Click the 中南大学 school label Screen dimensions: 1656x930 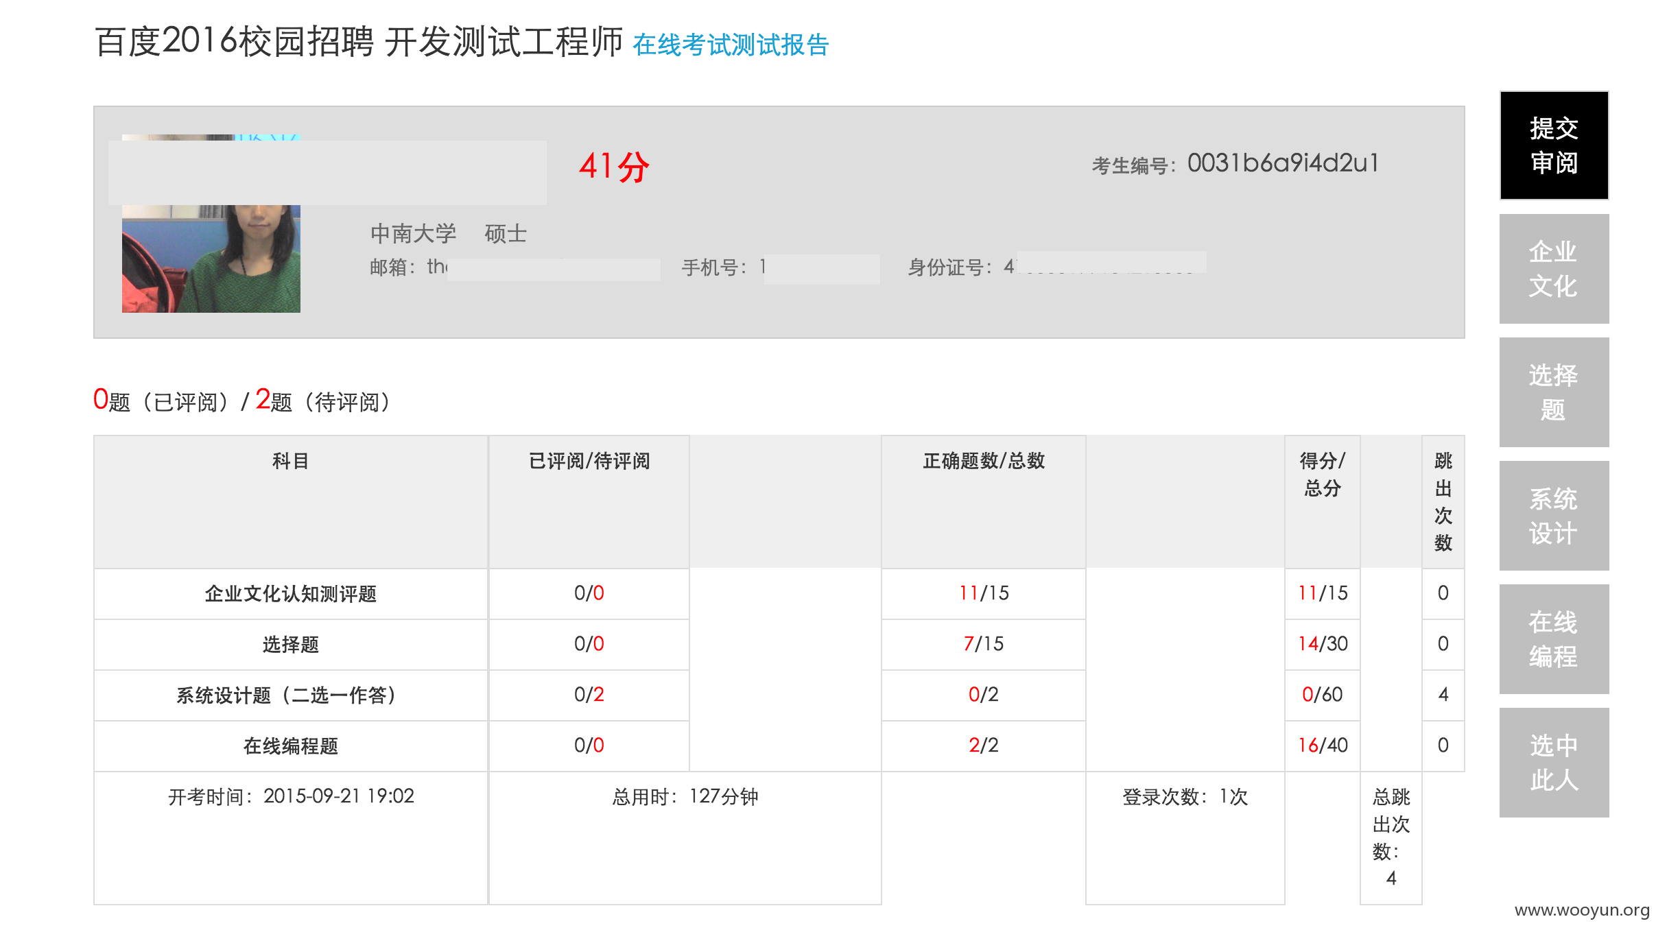[x=414, y=234]
